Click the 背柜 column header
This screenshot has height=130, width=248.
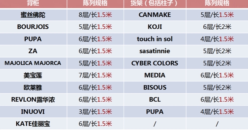click(x=33, y=4)
